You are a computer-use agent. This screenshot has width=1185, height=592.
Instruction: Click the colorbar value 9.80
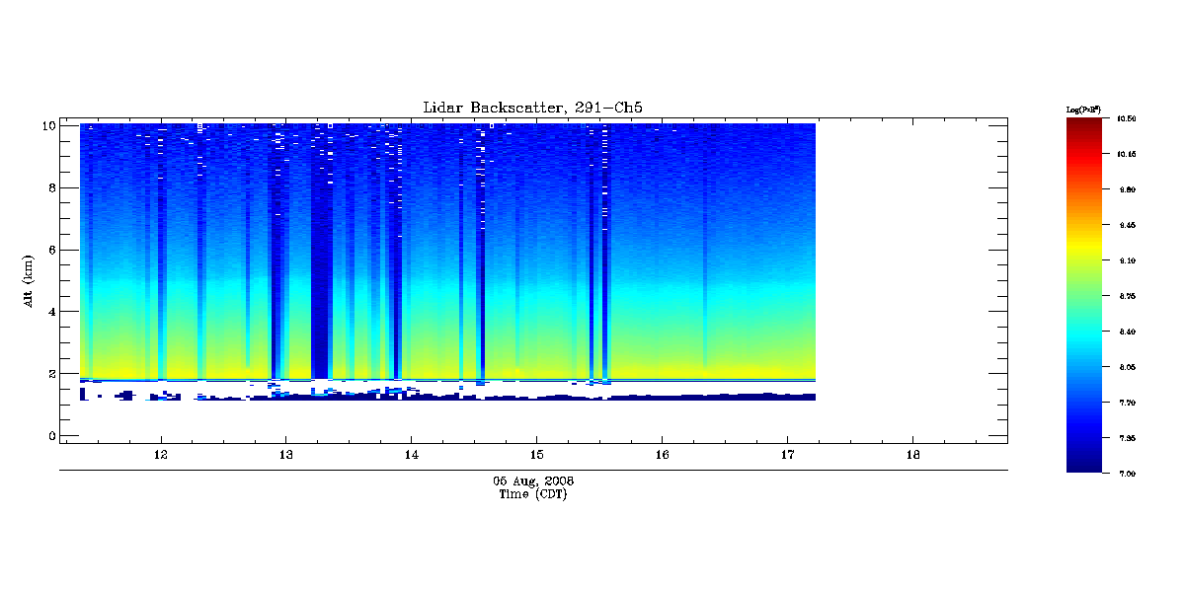click(1127, 189)
